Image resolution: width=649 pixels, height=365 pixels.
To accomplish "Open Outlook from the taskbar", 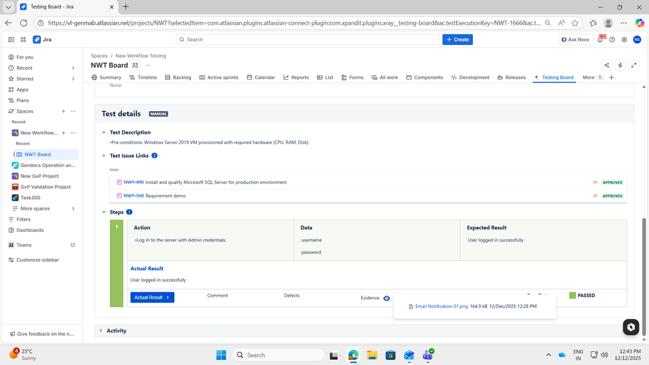I will [409, 355].
